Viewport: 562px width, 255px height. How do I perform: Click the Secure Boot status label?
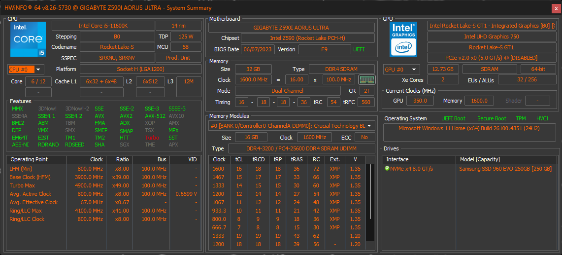[492, 118]
